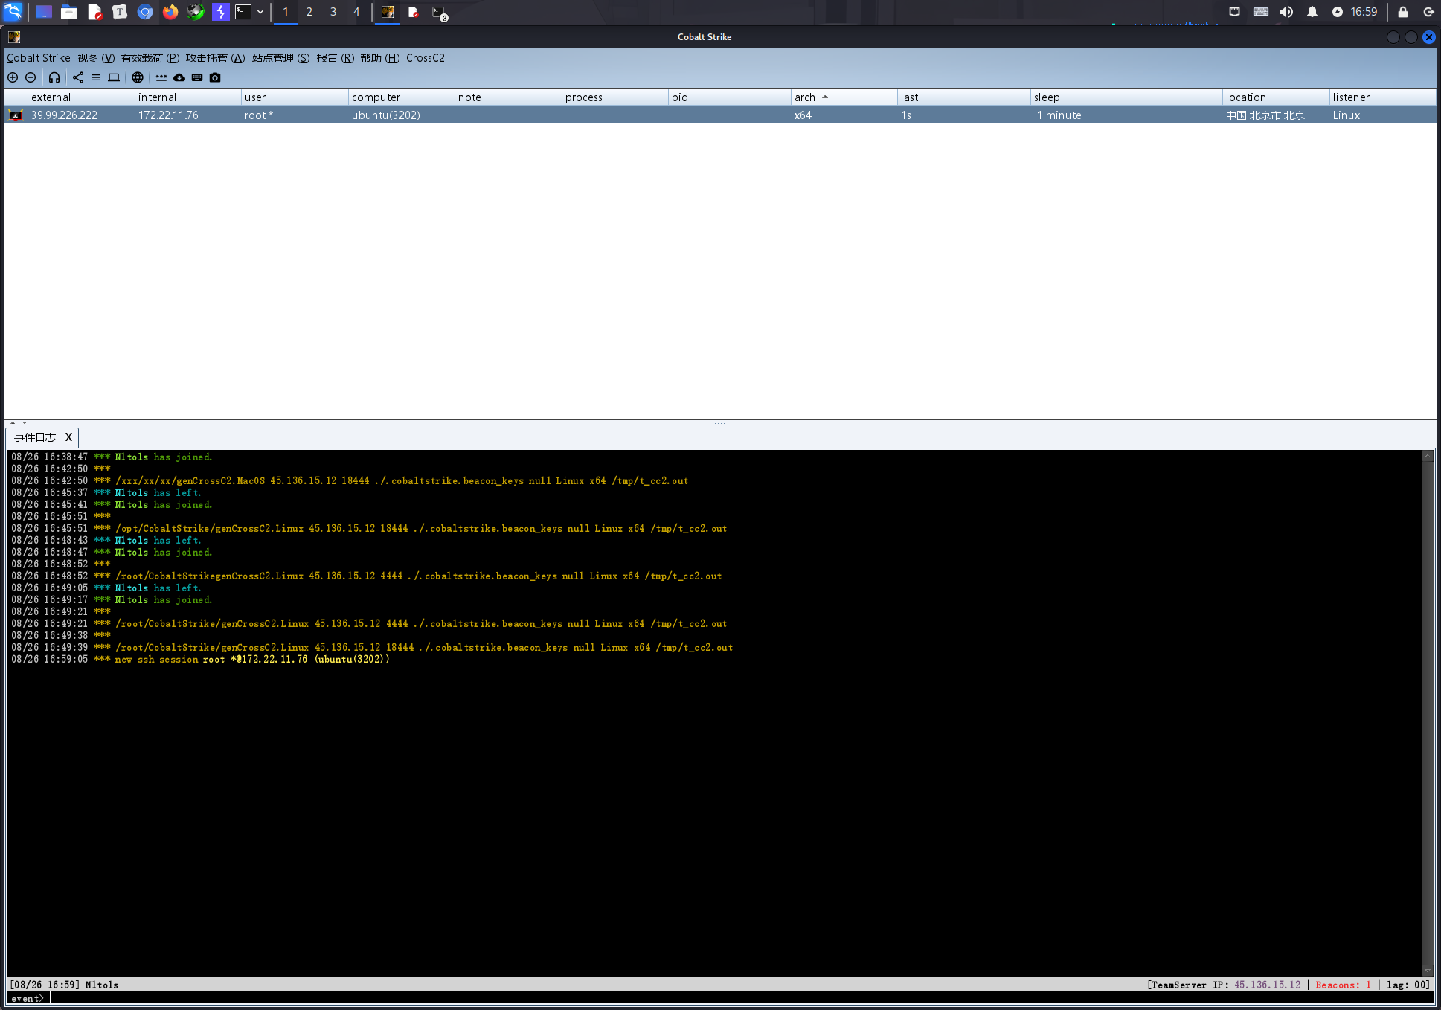The width and height of the screenshot is (1441, 1010).
Task: Open the CrossC2 menu
Action: click(x=425, y=58)
